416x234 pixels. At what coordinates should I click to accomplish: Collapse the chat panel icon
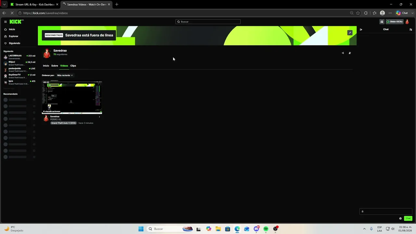pyautogui.click(x=361, y=29)
